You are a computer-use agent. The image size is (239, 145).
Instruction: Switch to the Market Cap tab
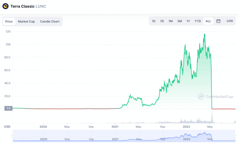point(26,21)
